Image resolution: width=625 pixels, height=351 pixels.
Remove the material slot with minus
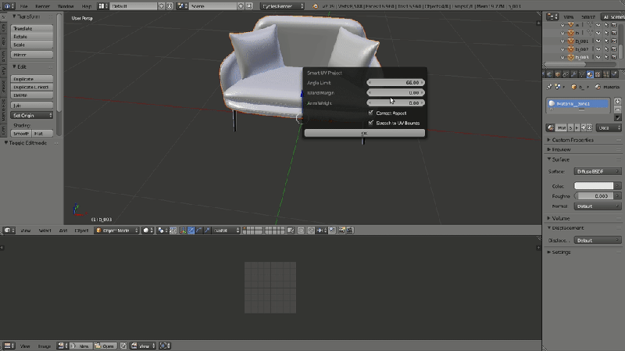point(617,109)
